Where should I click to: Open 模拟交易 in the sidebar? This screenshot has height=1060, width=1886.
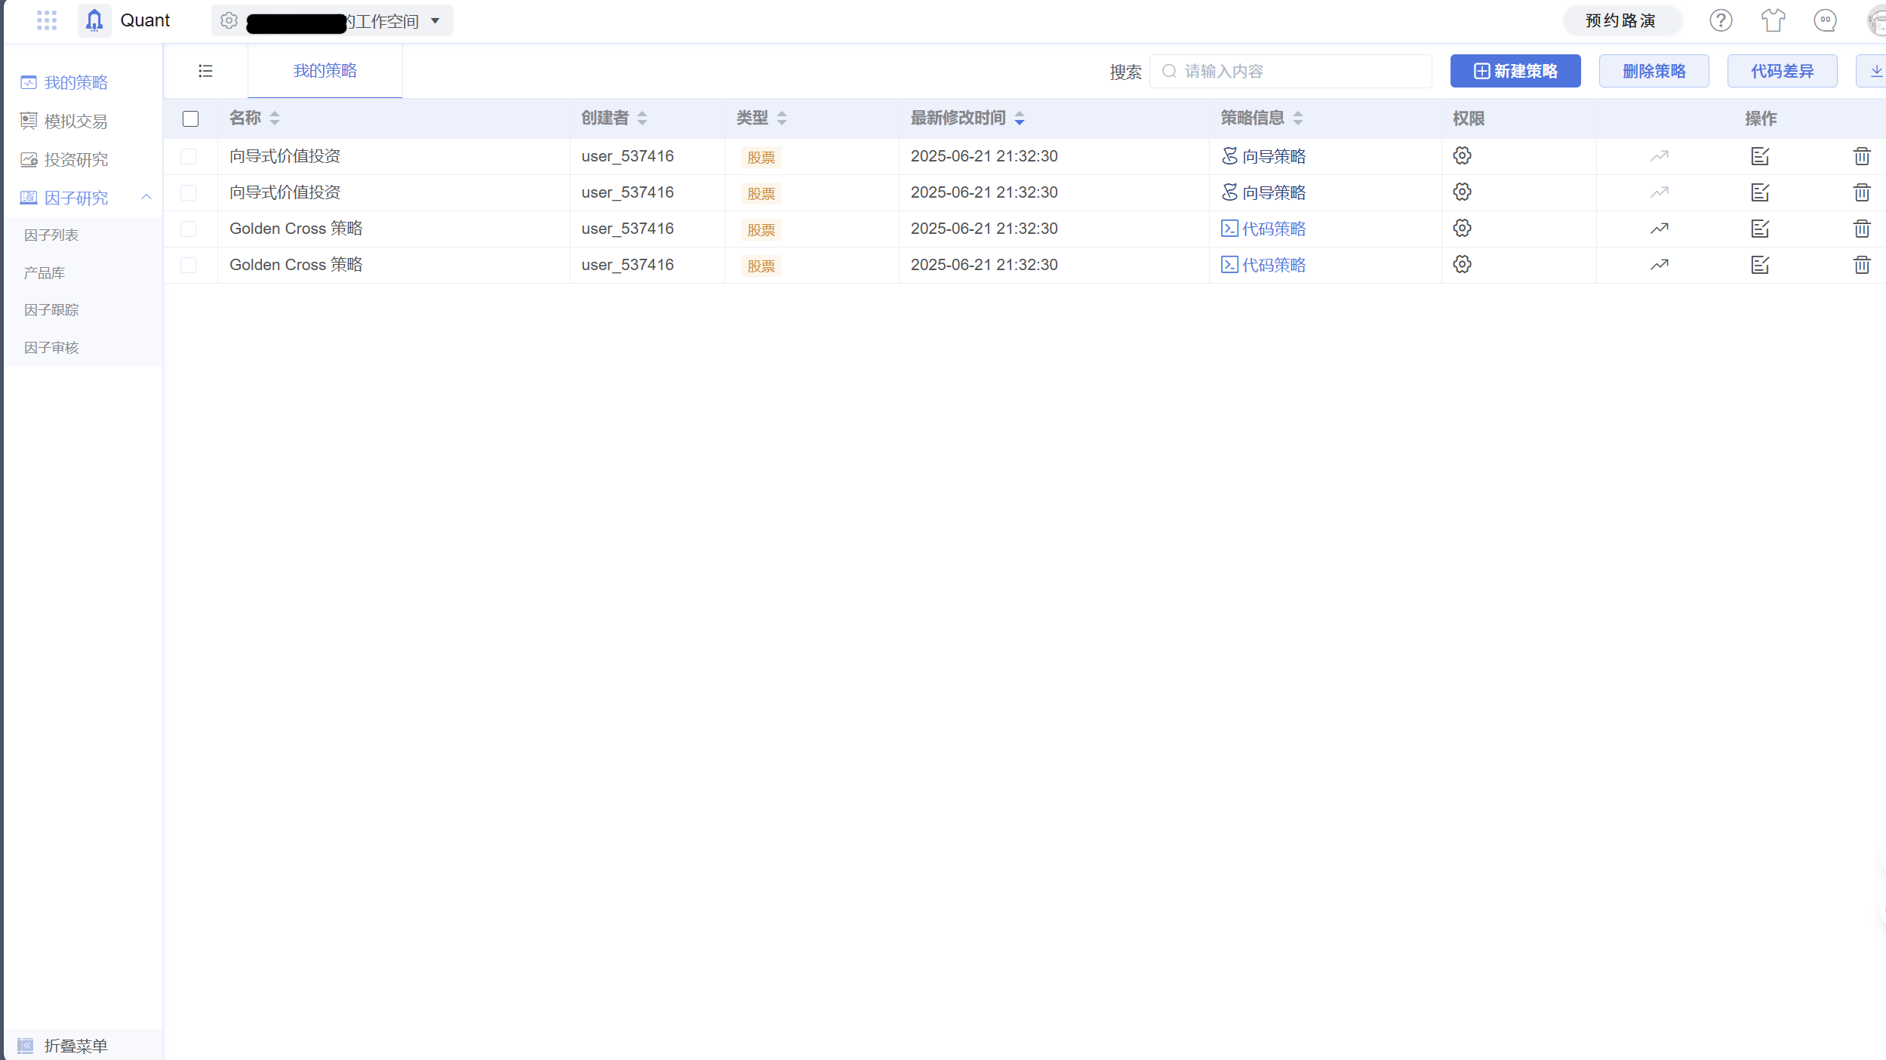pyautogui.click(x=75, y=121)
